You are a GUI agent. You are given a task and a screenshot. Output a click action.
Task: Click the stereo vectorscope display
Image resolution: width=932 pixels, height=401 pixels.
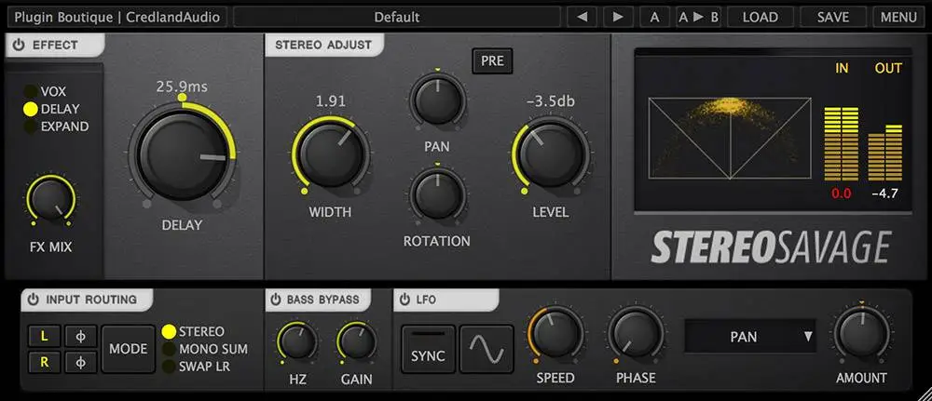tap(730, 139)
